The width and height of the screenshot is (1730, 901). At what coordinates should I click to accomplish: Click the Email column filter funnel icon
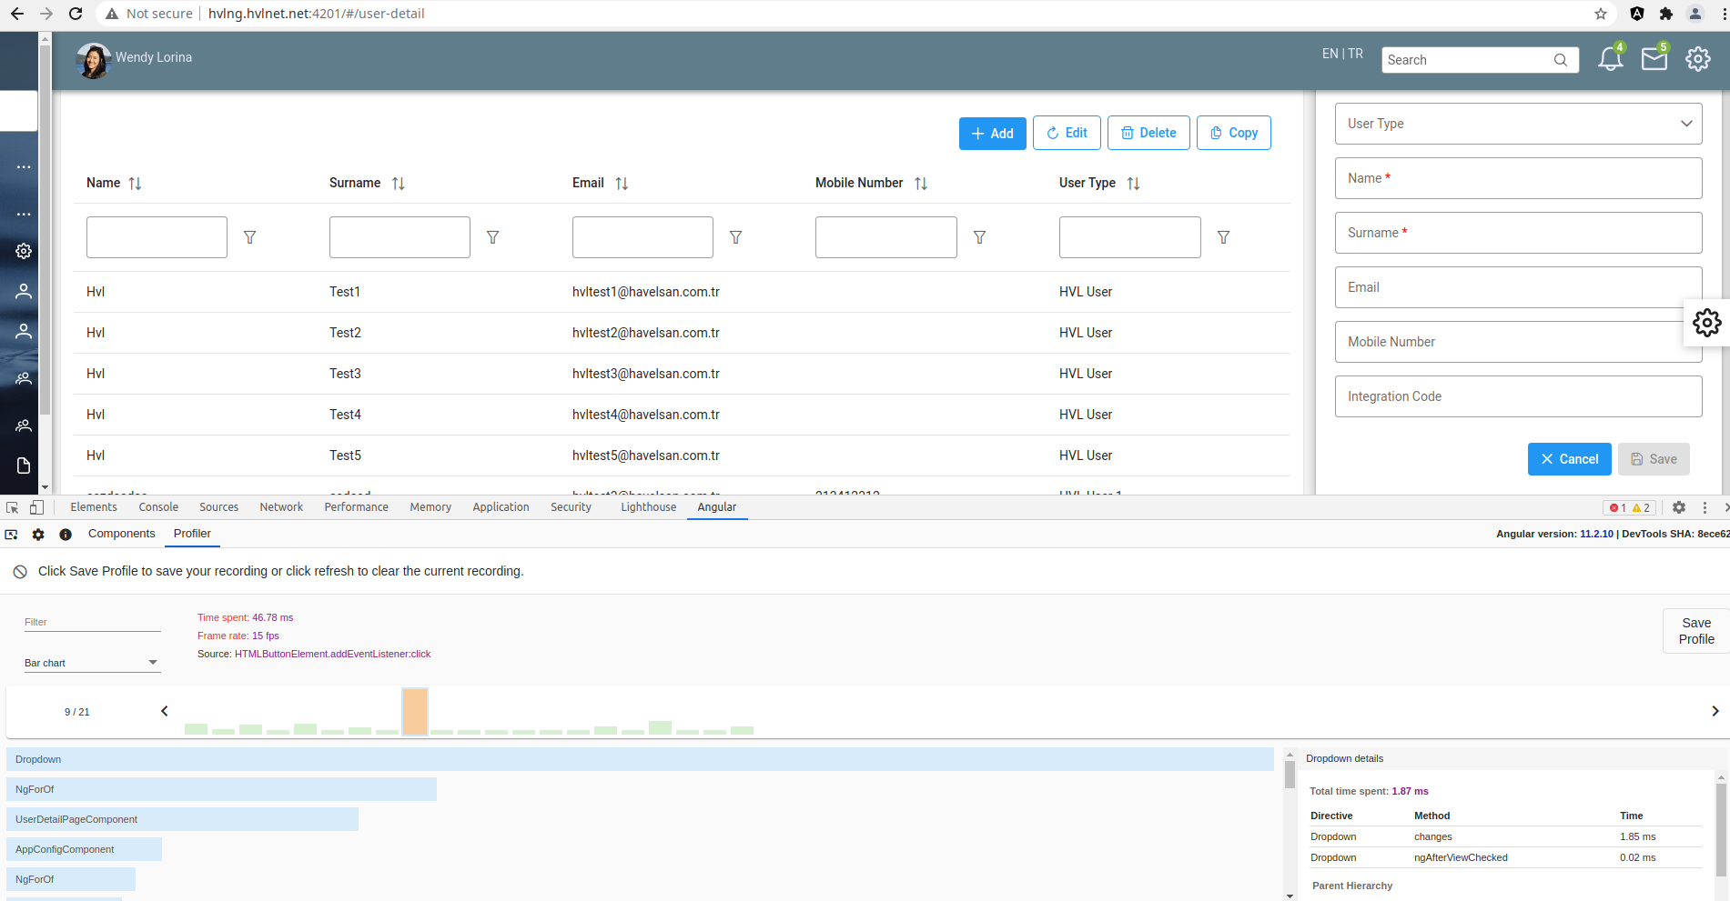click(735, 237)
